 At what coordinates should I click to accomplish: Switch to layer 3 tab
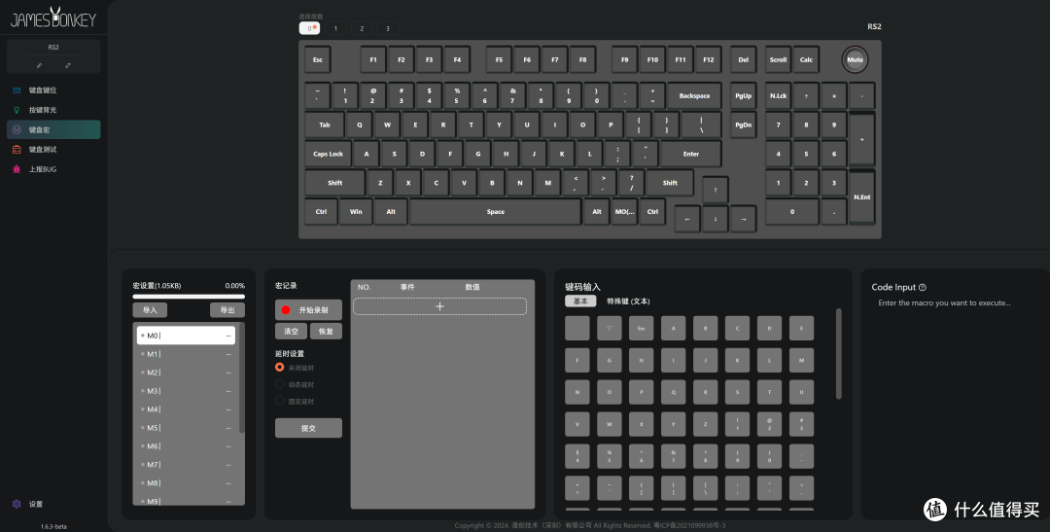(x=388, y=28)
